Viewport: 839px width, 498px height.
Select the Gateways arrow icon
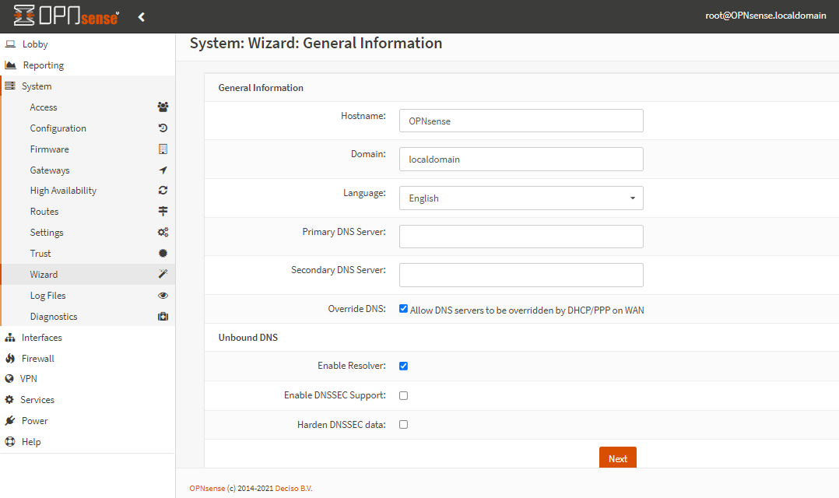[x=162, y=170]
